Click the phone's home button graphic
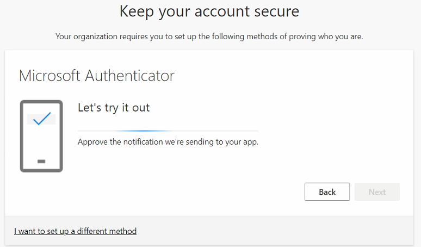421x247 pixels. pyautogui.click(x=41, y=161)
